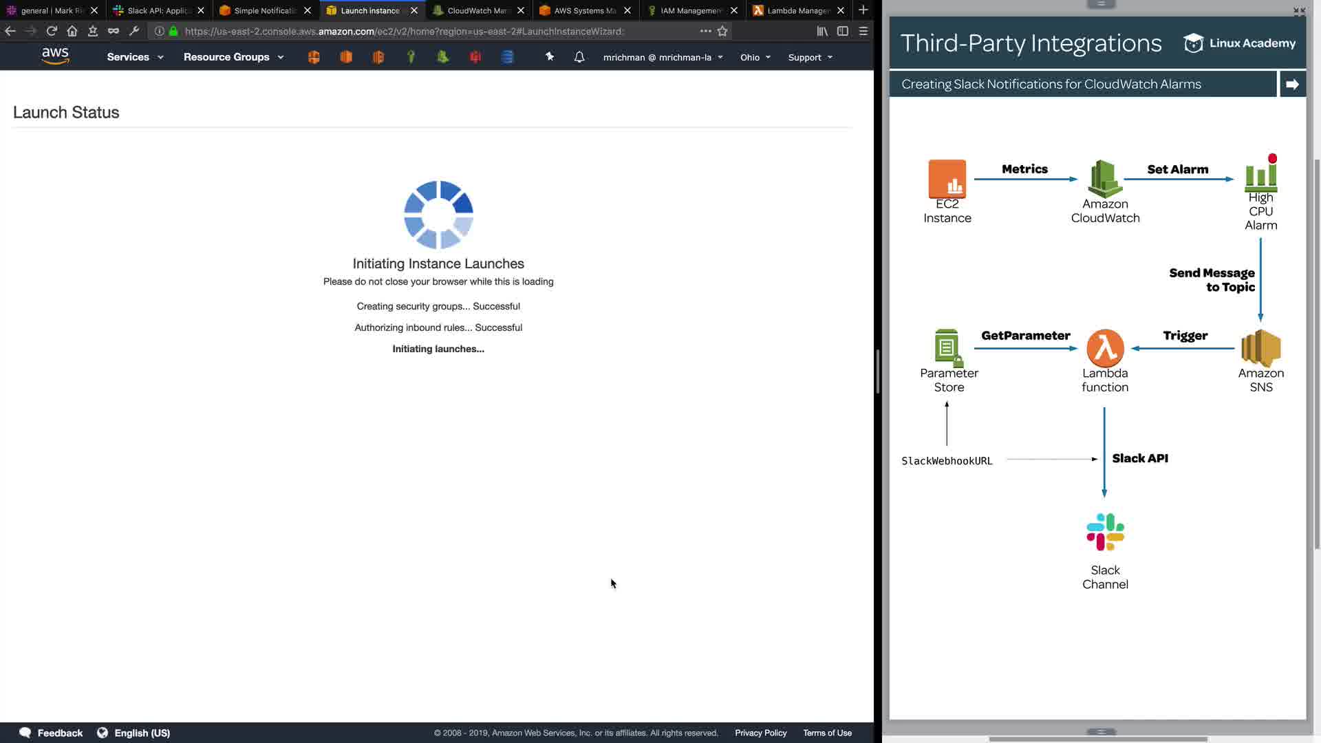Open the notifications bell icon
Image resolution: width=1321 pixels, height=743 pixels.
point(579,57)
